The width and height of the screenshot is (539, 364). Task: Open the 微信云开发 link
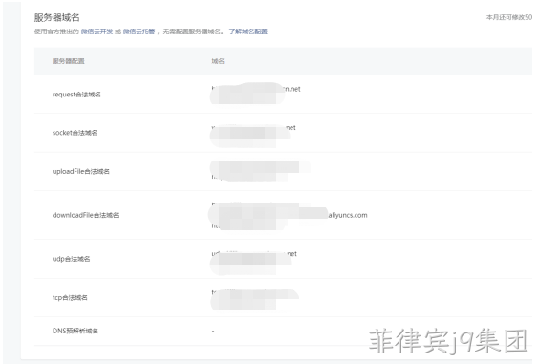click(97, 32)
